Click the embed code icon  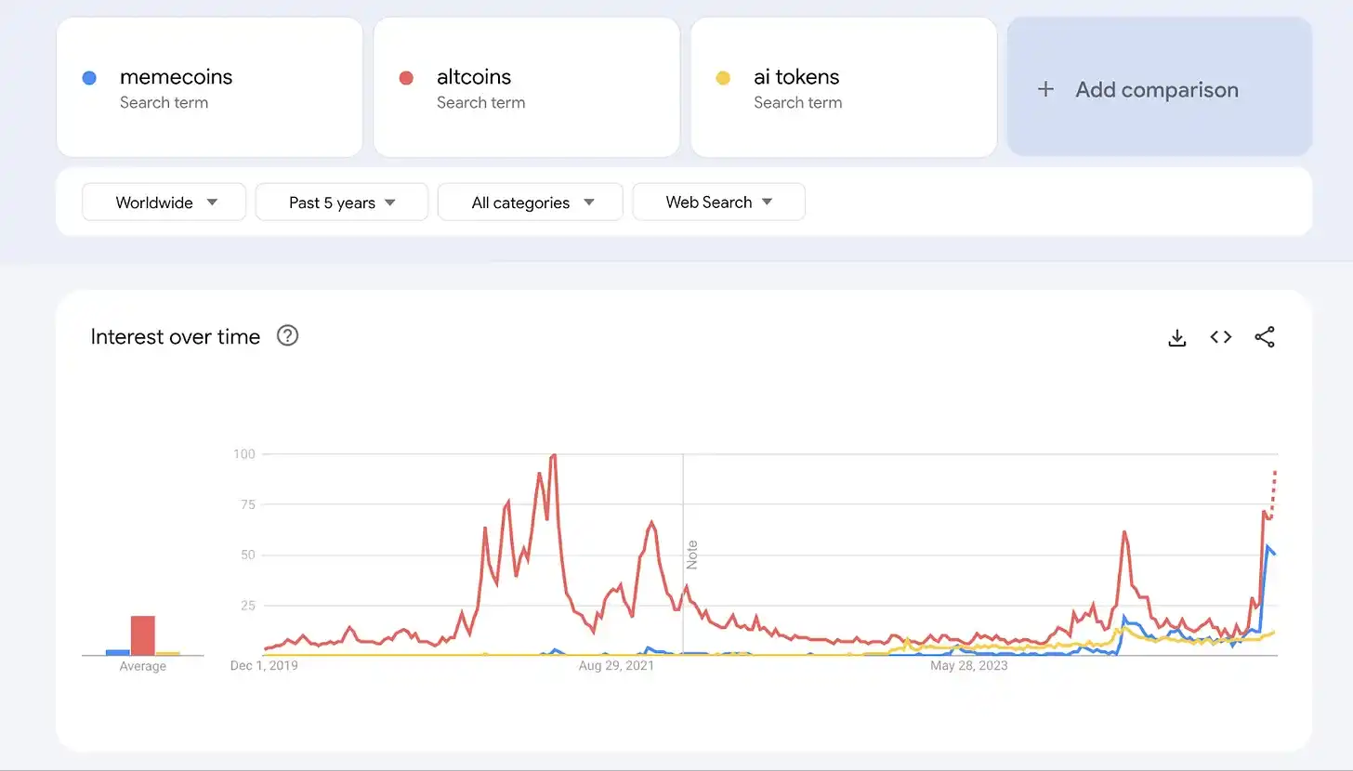tap(1220, 337)
